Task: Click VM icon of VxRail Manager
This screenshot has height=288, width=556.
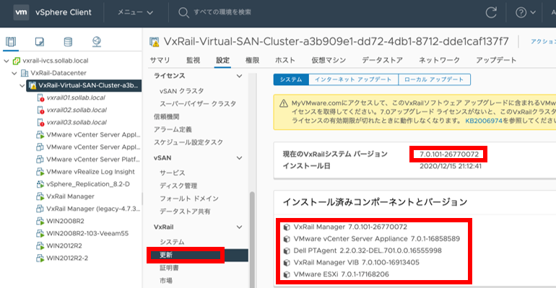Action: click(x=40, y=196)
